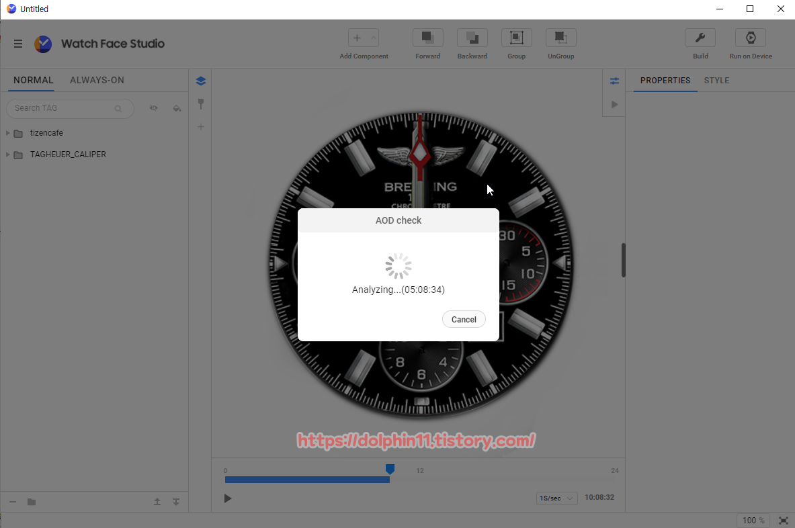Click the 100 % zoom field
The width and height of the screenshot is (795, 528).
tap(753, 521)
